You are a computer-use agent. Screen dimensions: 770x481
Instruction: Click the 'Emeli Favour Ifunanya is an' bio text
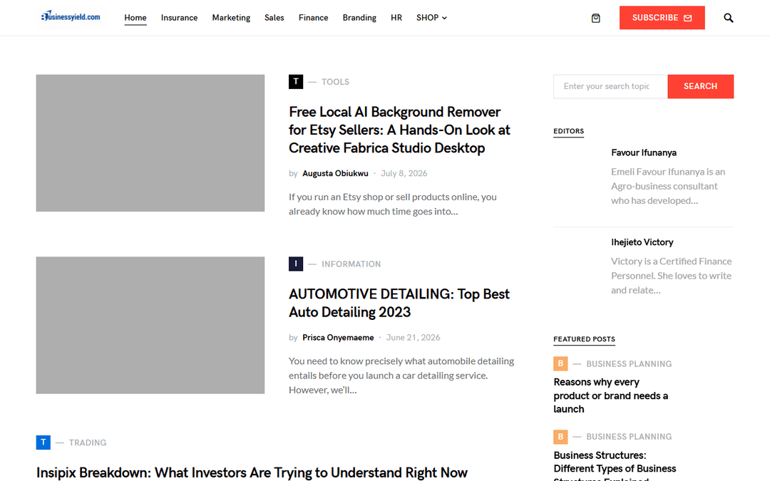[x=668, y=186]
